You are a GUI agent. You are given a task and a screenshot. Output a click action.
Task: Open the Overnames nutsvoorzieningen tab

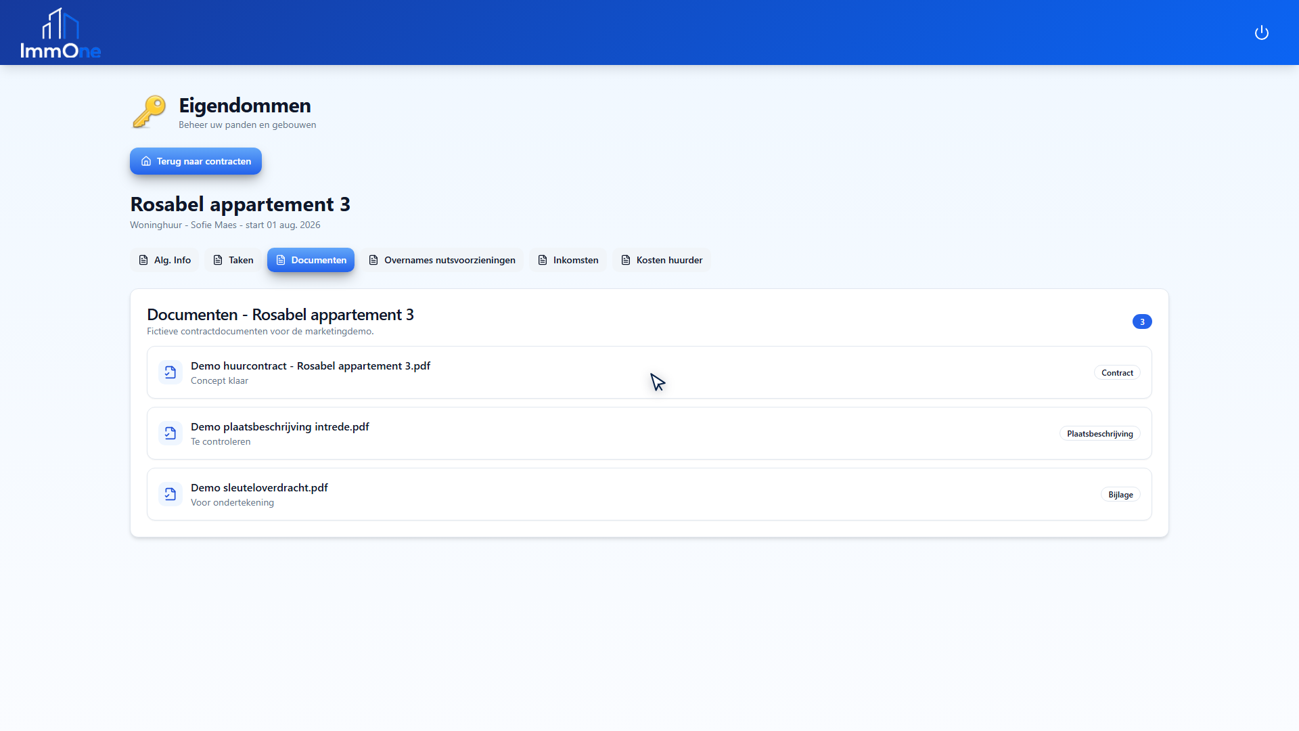[x=442, y=260]
